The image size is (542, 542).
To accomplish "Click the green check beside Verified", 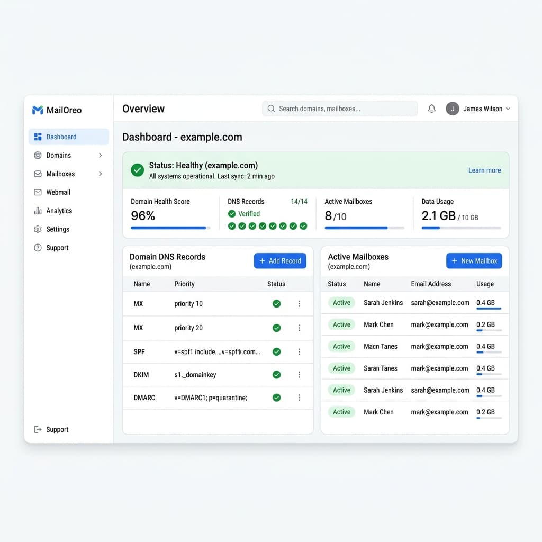I will point(232,214).
